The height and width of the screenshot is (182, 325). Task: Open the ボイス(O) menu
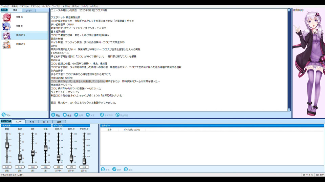tap(46, 6)
